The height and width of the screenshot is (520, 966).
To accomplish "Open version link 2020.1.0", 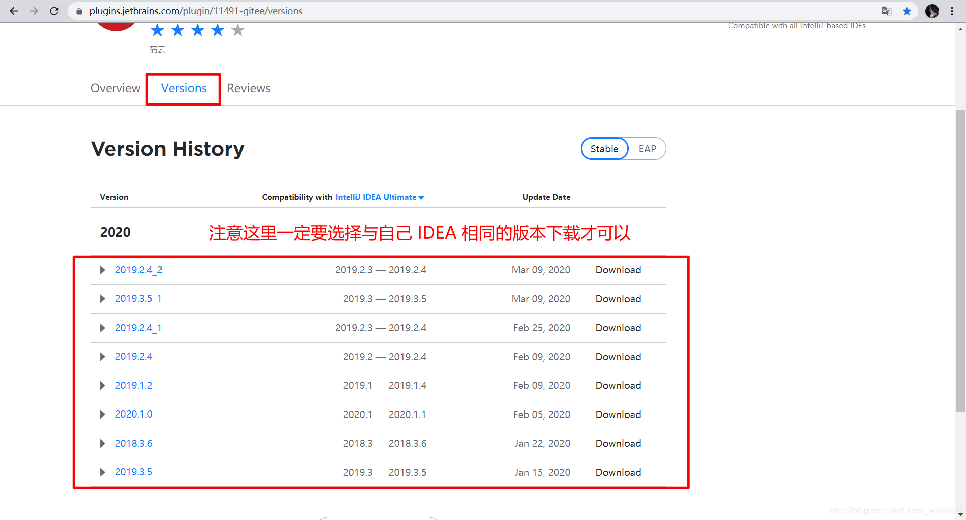I will tap(134, 414).
